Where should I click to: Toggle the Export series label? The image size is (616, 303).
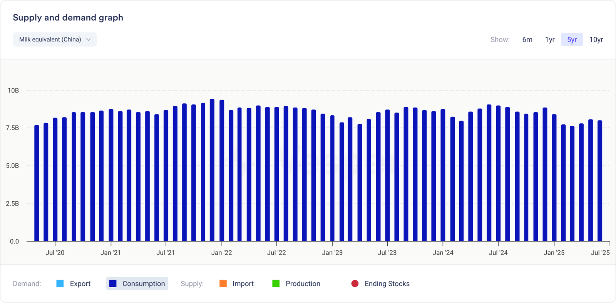pos(80,283)
